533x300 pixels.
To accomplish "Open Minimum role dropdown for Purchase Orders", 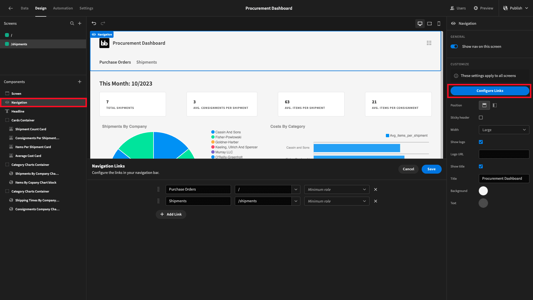I will pyautogui.click(x=337, y=189).
